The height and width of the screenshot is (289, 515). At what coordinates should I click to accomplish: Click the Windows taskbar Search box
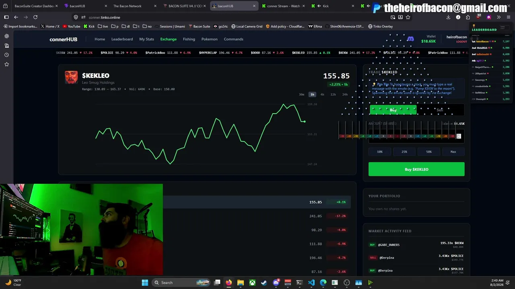[x=181, y=283]
